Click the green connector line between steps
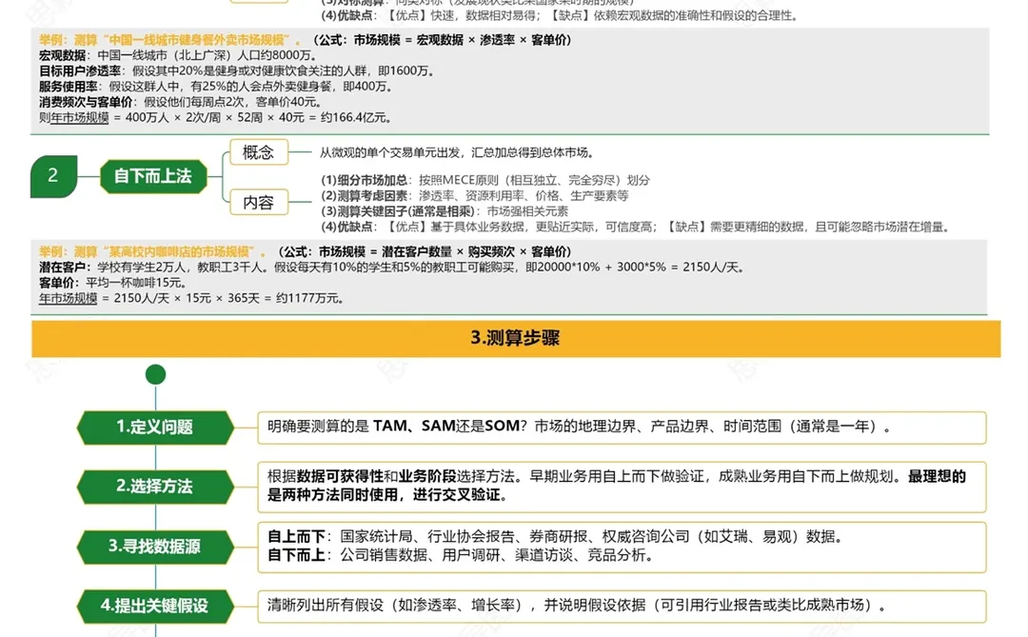 155,457
